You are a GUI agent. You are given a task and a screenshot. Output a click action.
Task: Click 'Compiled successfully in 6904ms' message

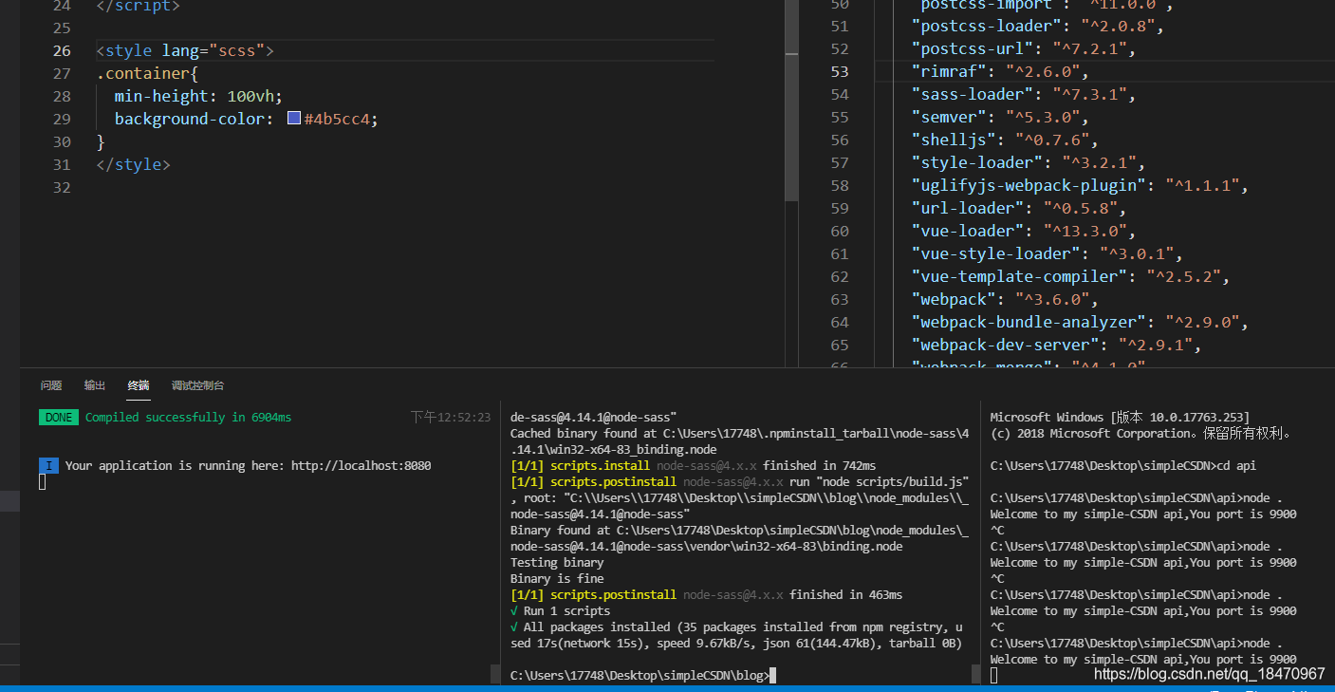click(189, 418)
